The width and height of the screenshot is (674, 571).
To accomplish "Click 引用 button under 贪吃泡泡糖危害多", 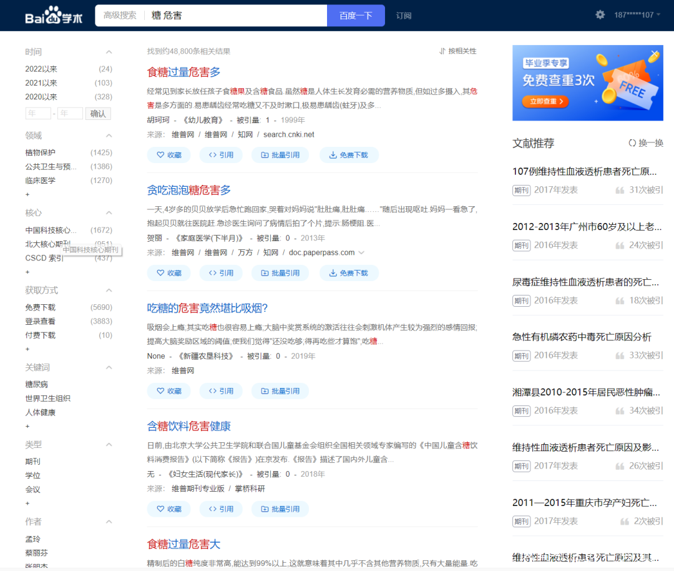I will pyautogui.click(x=221, y=273).
